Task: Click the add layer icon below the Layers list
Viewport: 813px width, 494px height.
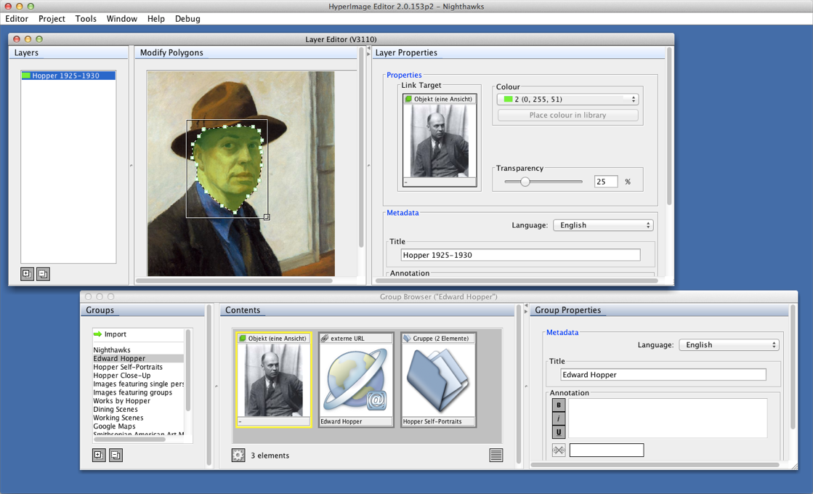Action: [27, 274]
